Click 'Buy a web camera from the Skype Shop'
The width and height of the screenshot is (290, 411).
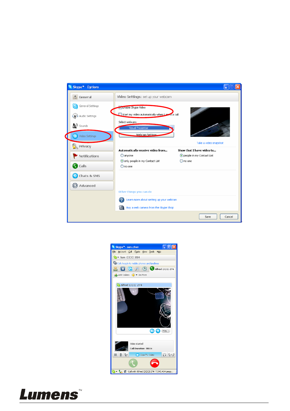click(x=150, y=208)
